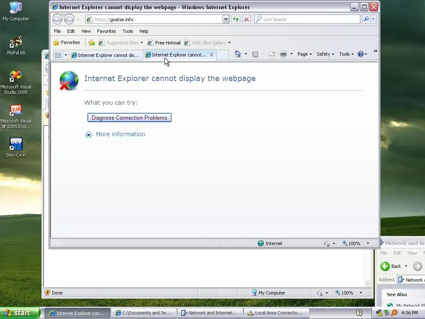
Task: Click the Start button
Action: pyautogui.click(x=20, y=313)
